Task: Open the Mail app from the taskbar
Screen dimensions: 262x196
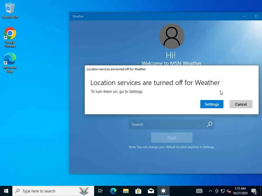Action: click(x=151, y=191)
